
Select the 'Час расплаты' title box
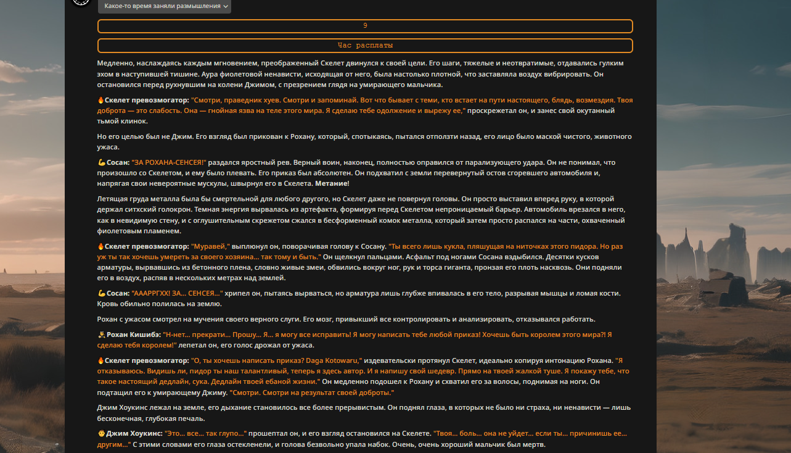click(365, 46)
